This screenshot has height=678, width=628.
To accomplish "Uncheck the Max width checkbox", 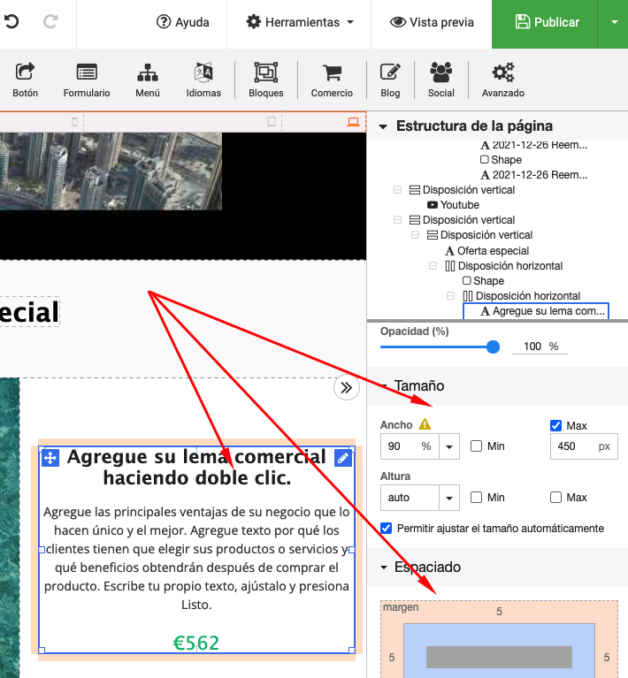I will (555, 426).
